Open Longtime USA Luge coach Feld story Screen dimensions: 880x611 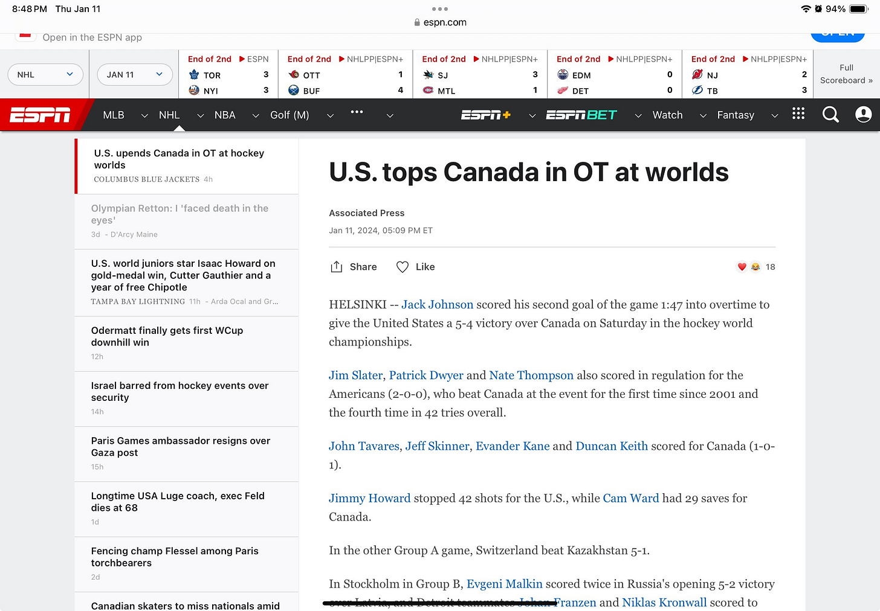pyautogui.click(x=186, y=508)
